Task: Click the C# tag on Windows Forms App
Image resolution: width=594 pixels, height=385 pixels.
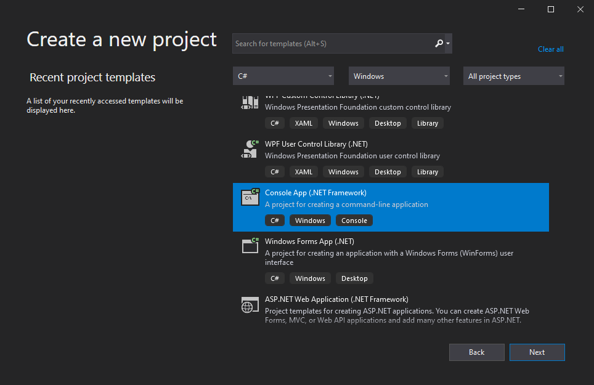Action: click(x=275, y=278)
